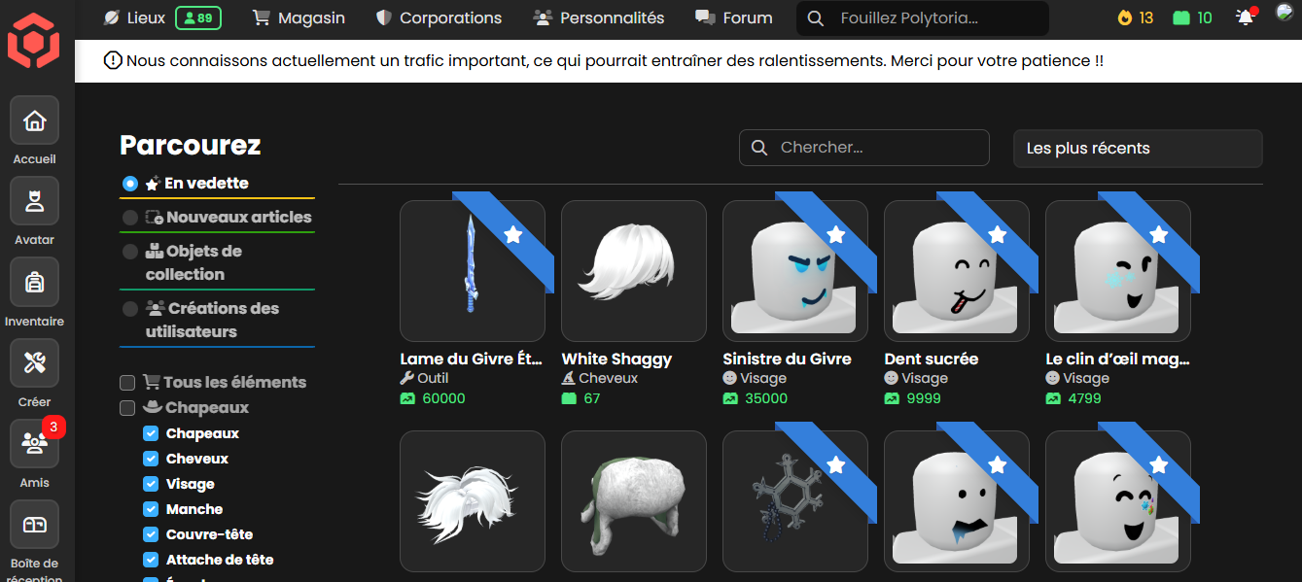Image resolution: width=1302 pixels, height=582 pixels.
Task: Open the Les plus récents sort dropdown
Action: [1138, 149]
